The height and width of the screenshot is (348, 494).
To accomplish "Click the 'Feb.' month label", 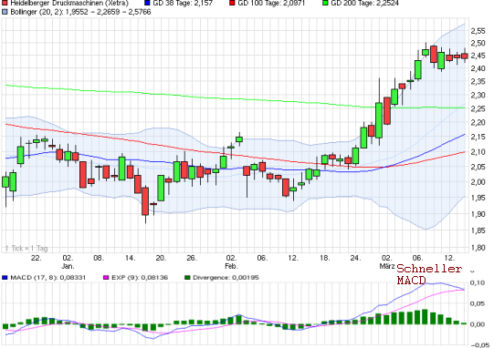I will pos(232,266).
